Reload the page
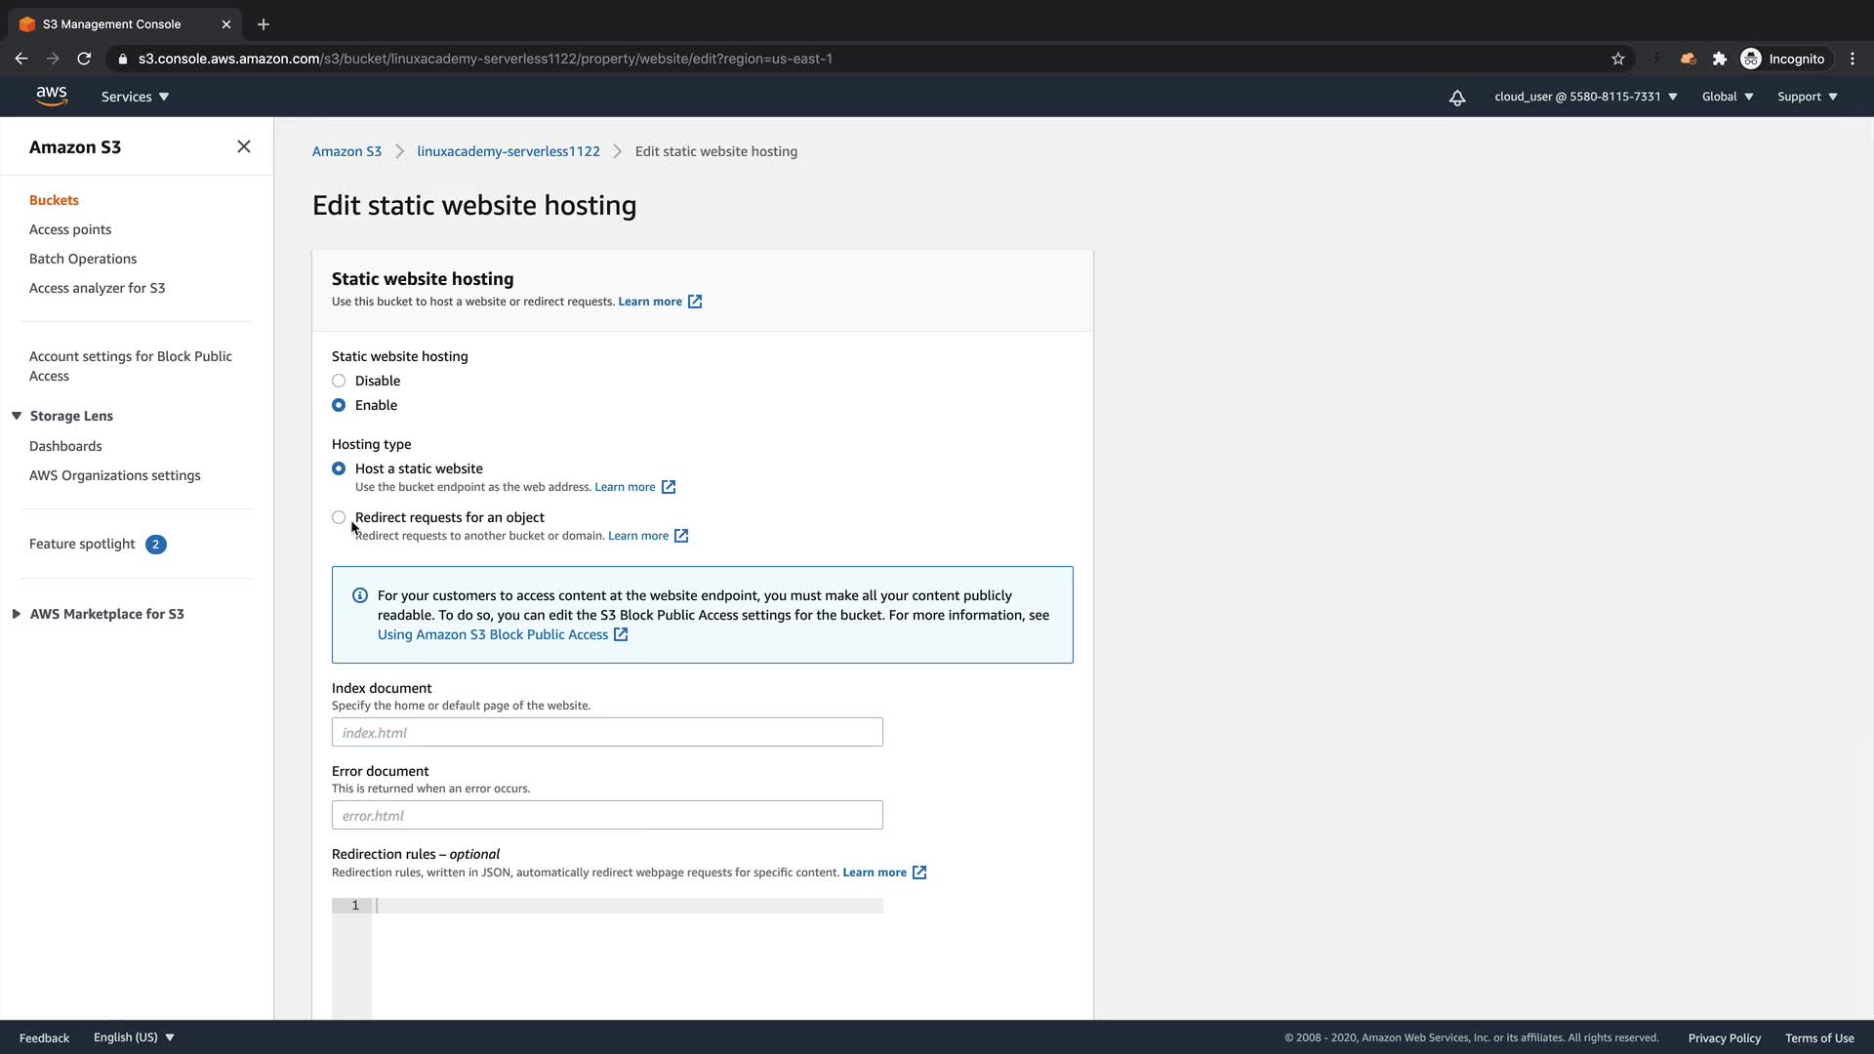The height and width of the screenshot is (1054, 1874). 84,59
